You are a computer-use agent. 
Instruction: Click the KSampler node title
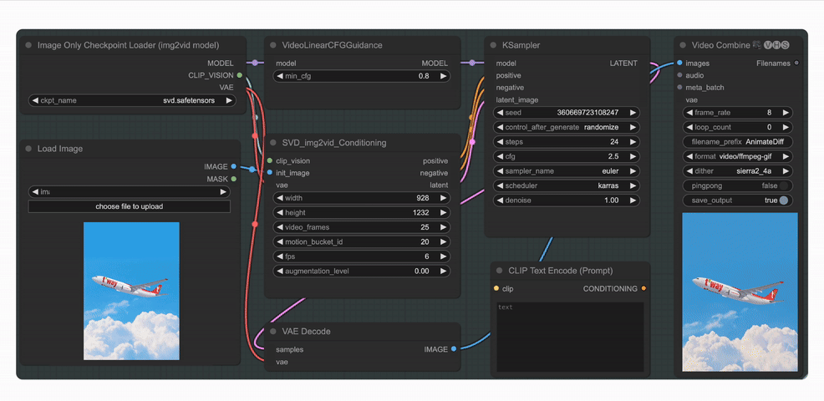tap(521, 45)
